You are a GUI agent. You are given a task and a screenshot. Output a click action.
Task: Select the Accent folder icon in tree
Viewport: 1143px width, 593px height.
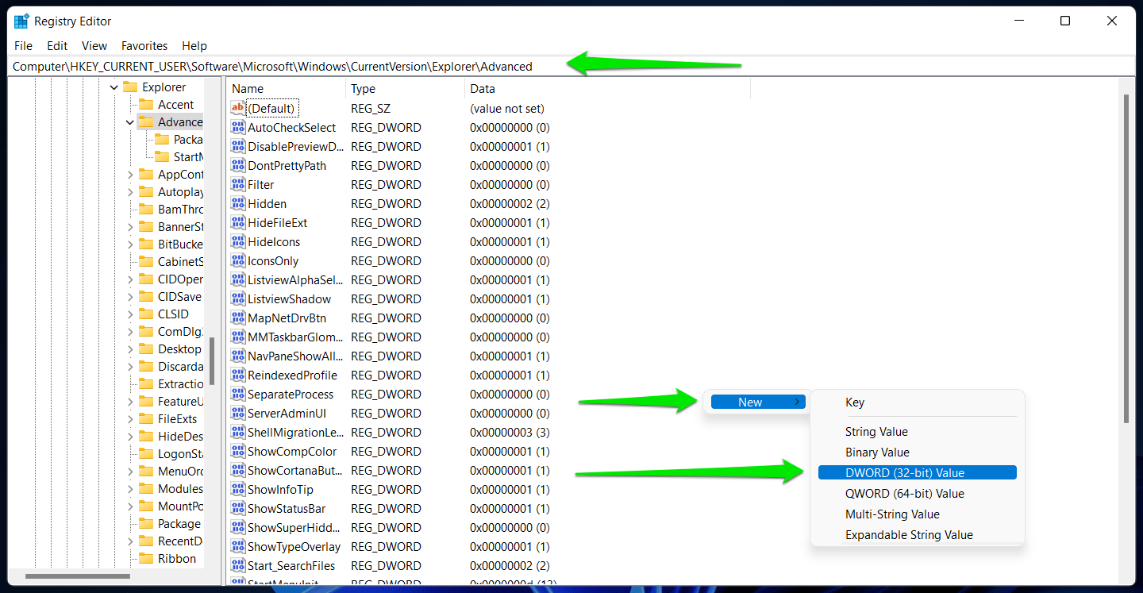[146, 105]
